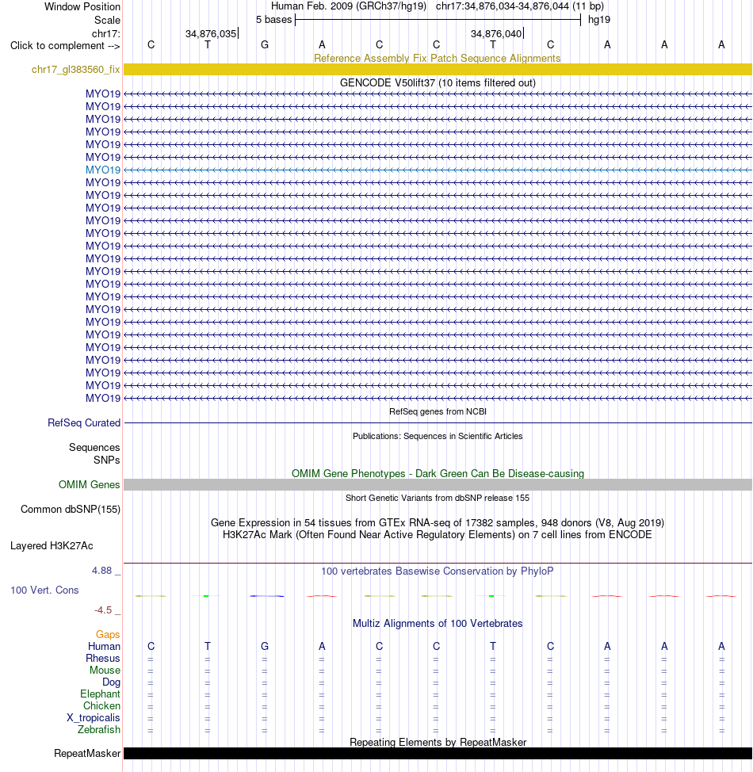Click the G base in the reference sequence row

pyautogui.click(x=265, y=45)
